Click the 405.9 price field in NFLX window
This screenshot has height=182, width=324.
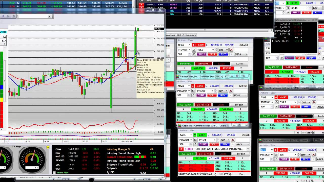pos(205,50)
